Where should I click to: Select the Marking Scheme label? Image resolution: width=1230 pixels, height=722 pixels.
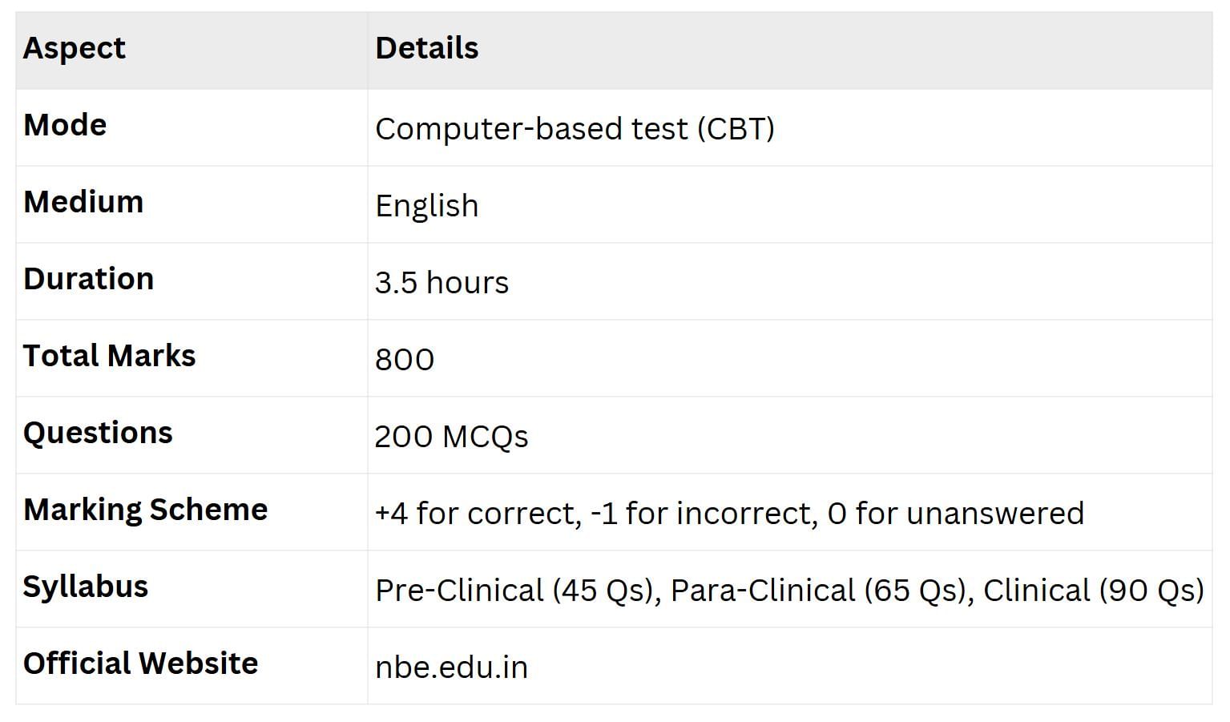(x=145, y=510)
